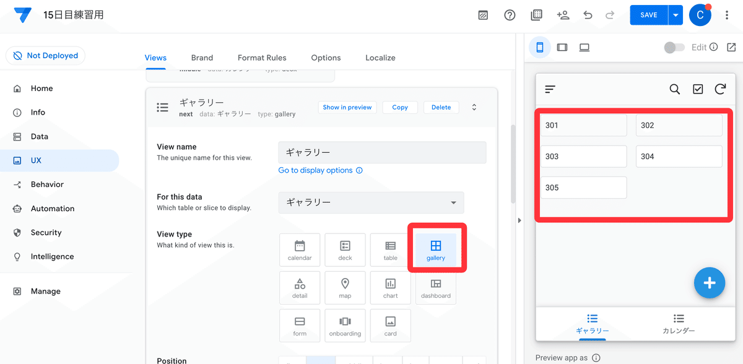
Task: Click the View name input field
Action: [382, 152]
